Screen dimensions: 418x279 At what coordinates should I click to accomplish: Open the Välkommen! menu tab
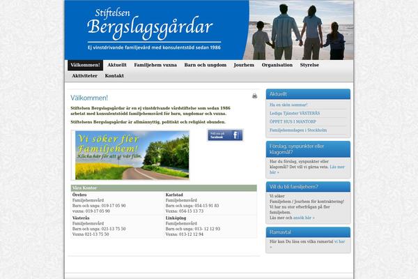coord(85,65)
